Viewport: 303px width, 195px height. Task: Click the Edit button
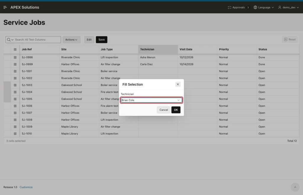pyautogui.click(x=89, y=40)
